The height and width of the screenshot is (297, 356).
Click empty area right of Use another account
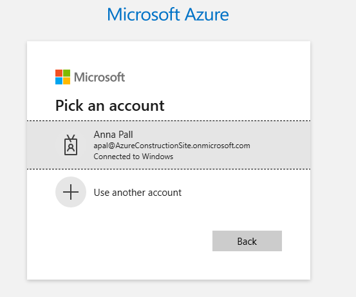tap(245, 193)
